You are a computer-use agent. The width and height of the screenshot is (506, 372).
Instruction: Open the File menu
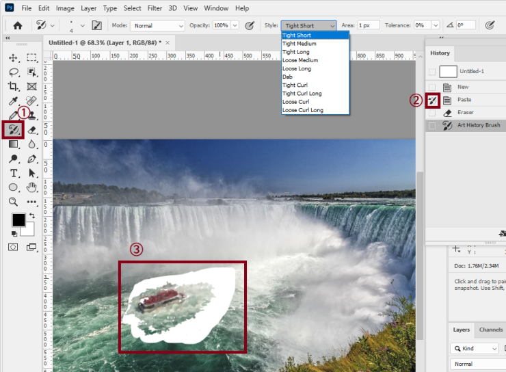coord(27,8)
